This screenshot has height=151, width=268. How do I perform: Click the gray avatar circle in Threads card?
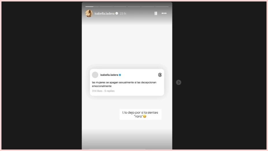95,75
